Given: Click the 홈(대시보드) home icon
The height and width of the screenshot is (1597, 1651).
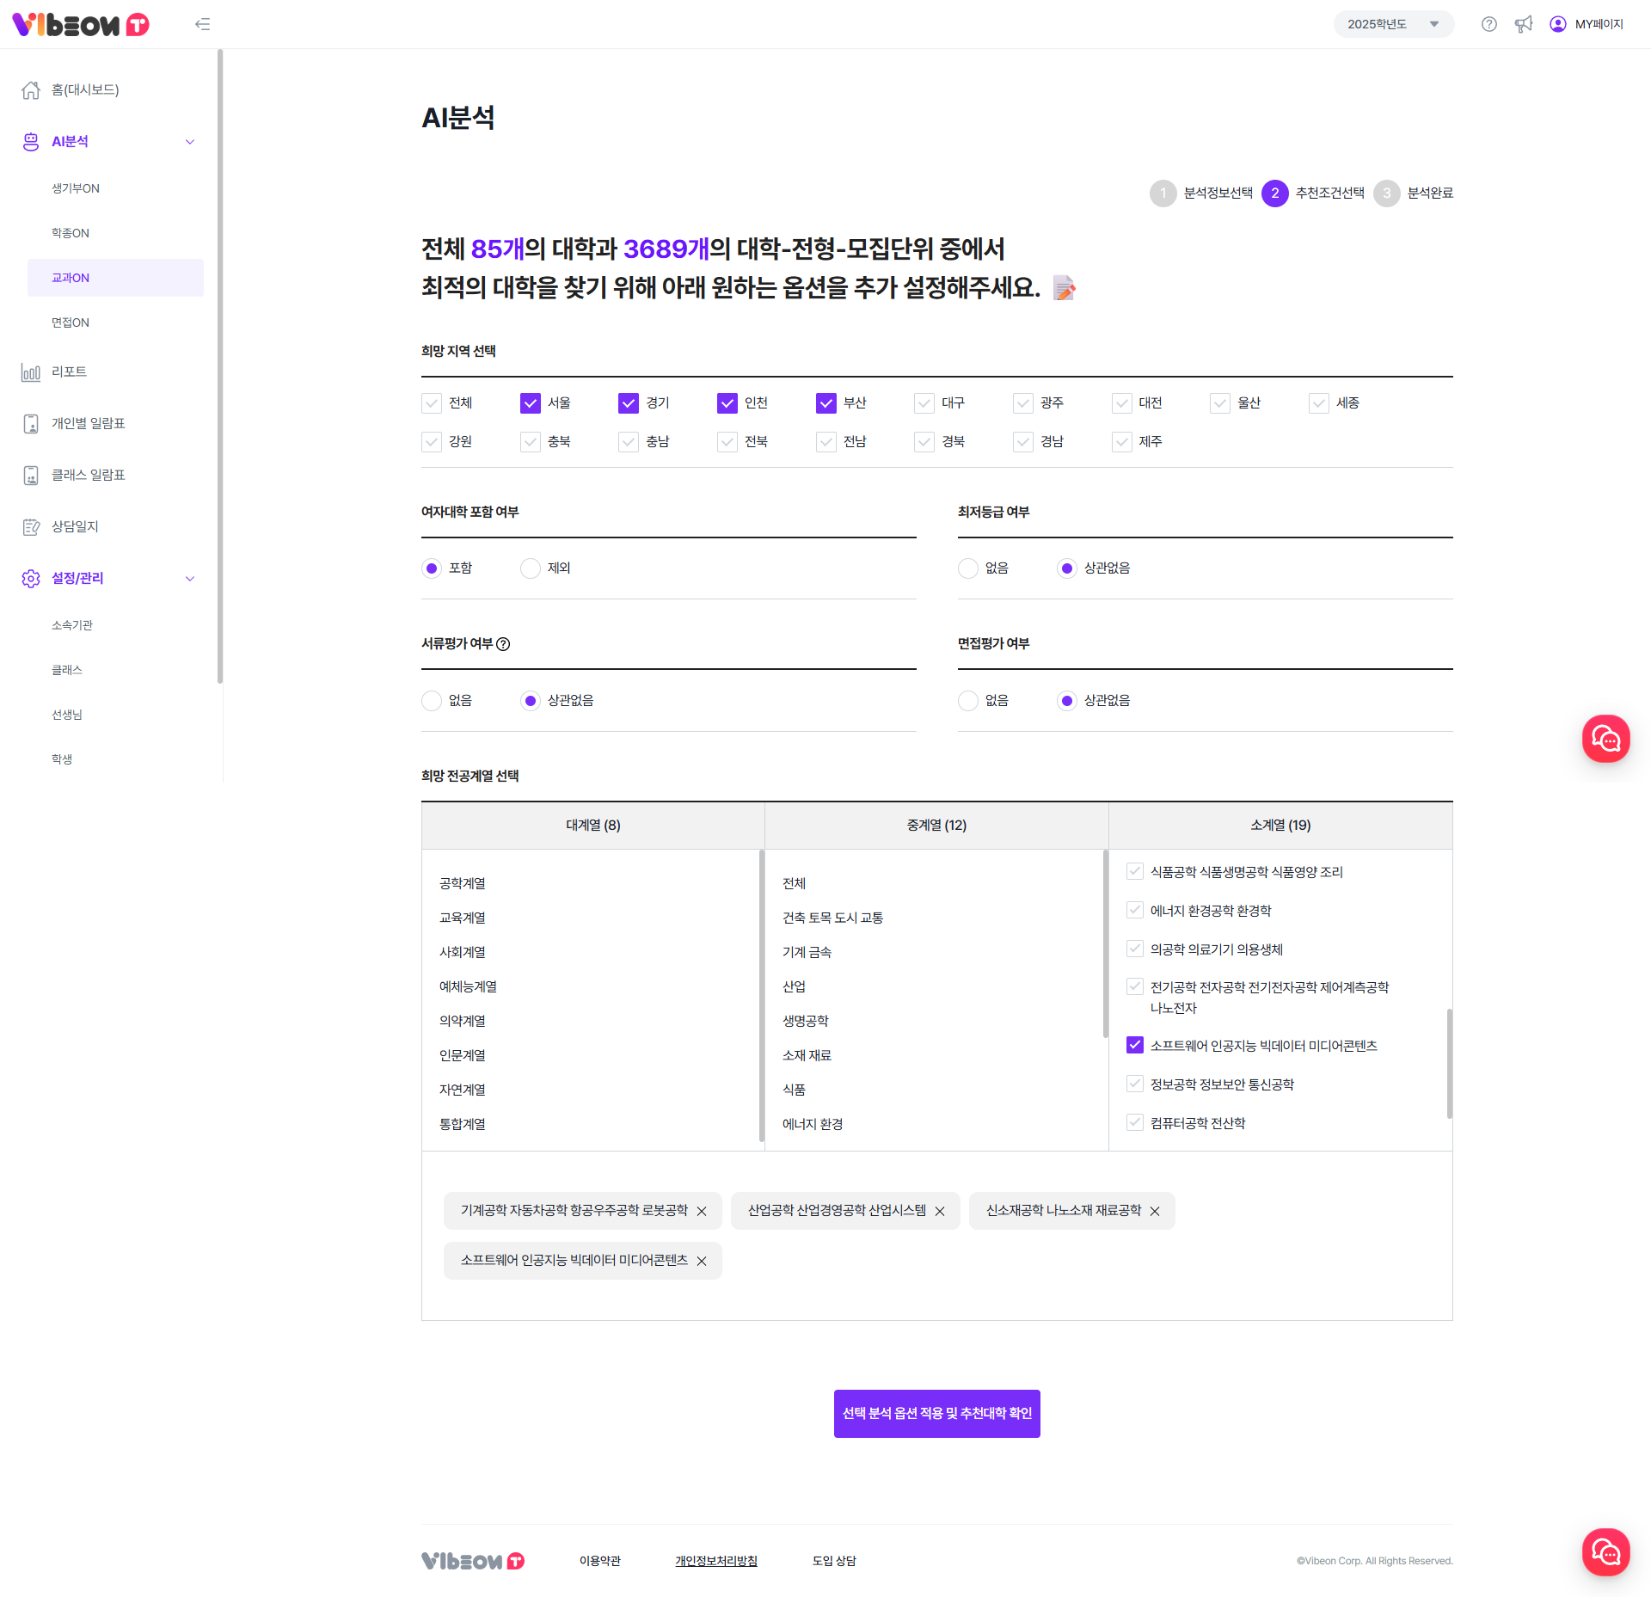Looking at the screenshot, I should 31,90.
